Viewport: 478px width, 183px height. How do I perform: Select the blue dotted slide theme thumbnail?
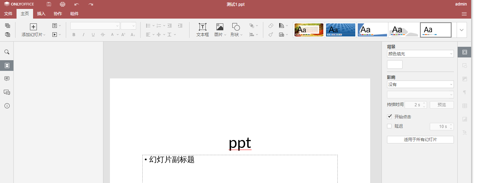tap(340, 30)
